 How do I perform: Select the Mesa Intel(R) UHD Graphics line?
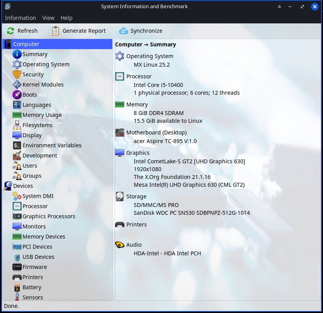tap(189, 185)
